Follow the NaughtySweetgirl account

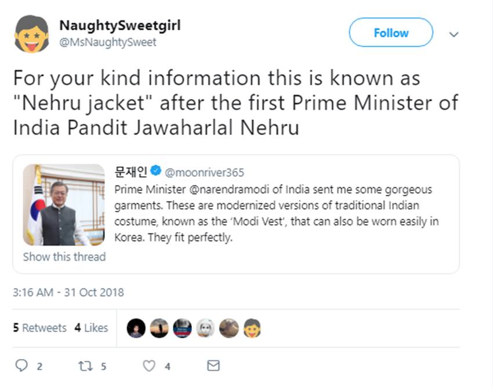[390, 33]
